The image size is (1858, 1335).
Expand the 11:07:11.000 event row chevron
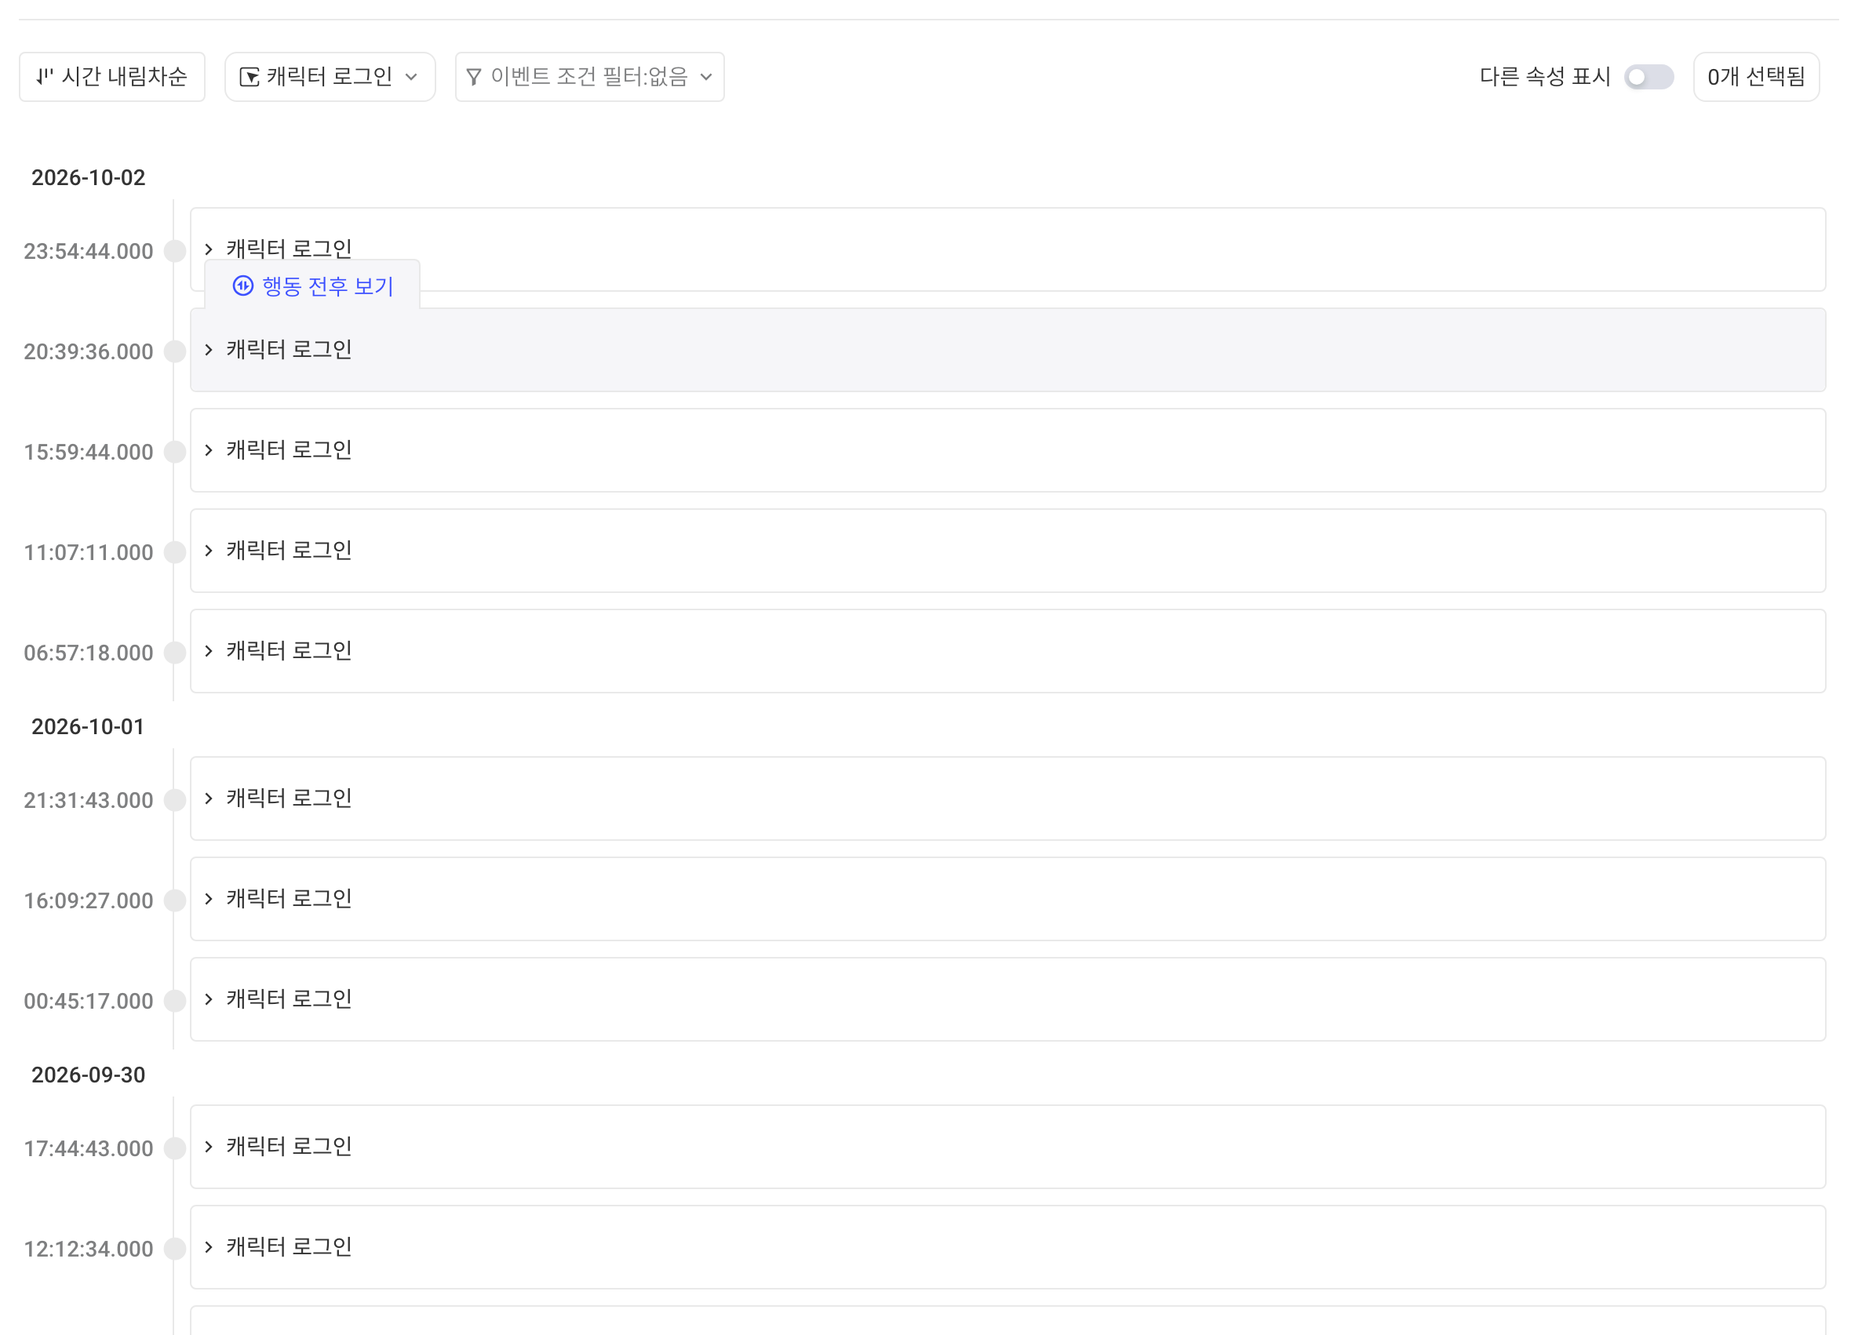(x=209, y=551)
